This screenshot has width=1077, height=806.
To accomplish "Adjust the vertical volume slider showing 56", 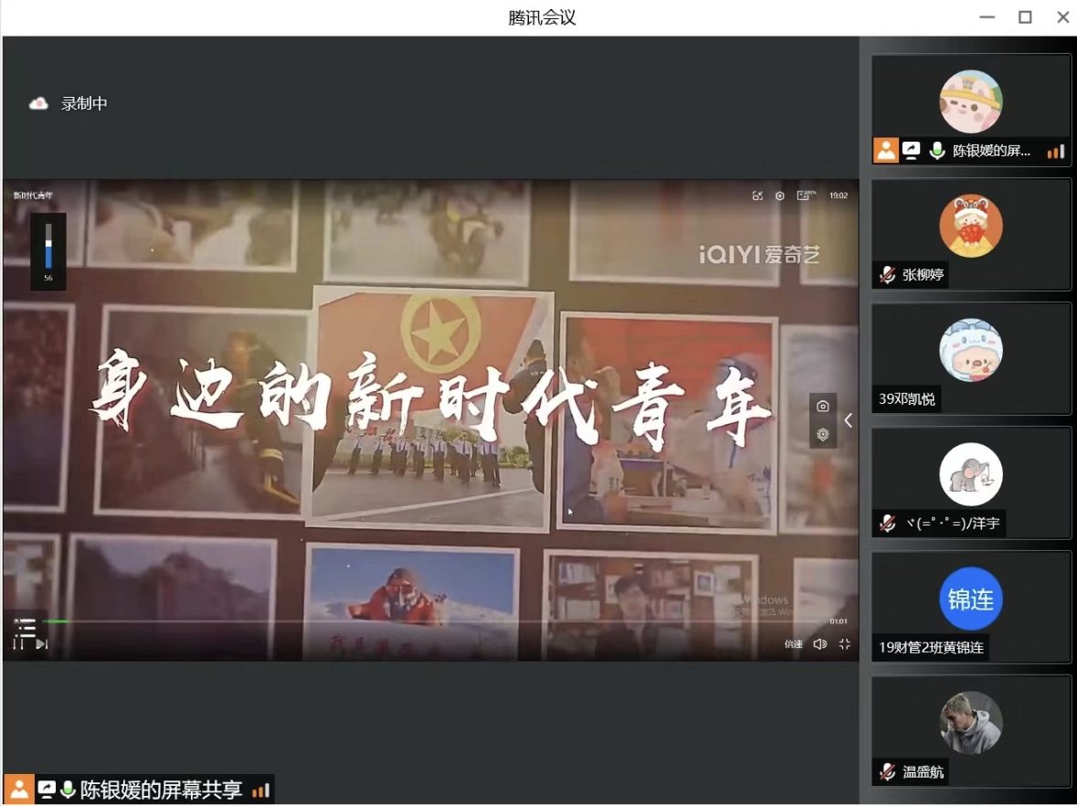I will (x=48, y=246).
